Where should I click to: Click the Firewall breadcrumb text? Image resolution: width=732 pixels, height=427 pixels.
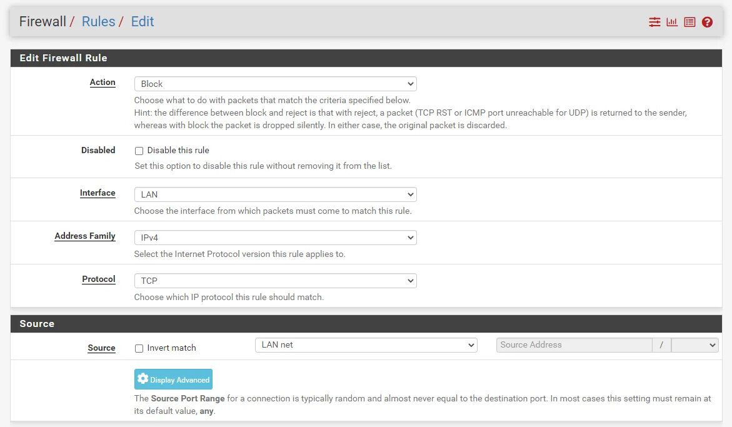pyautogui.click(x=43, y=22)
